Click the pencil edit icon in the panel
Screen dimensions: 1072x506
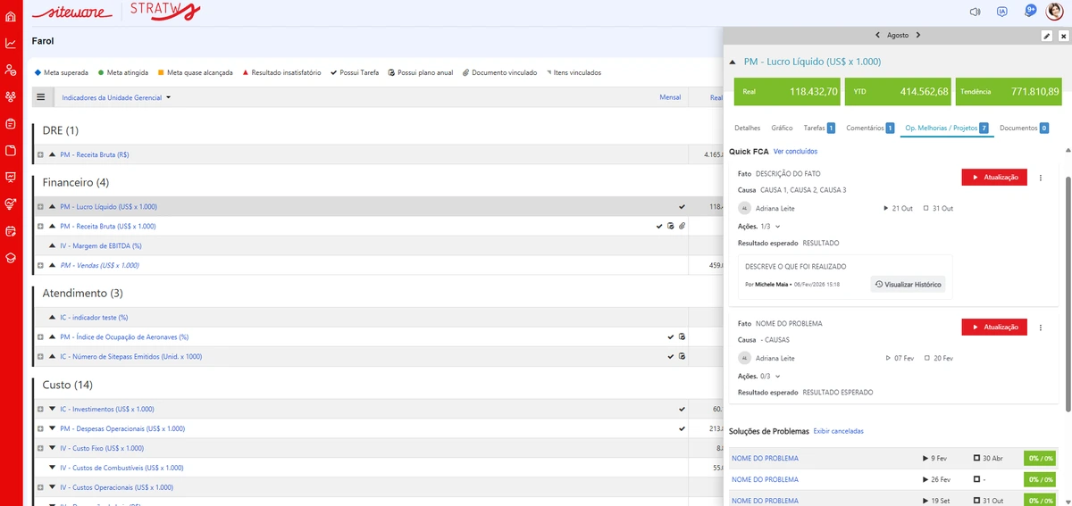point(1047,36)
